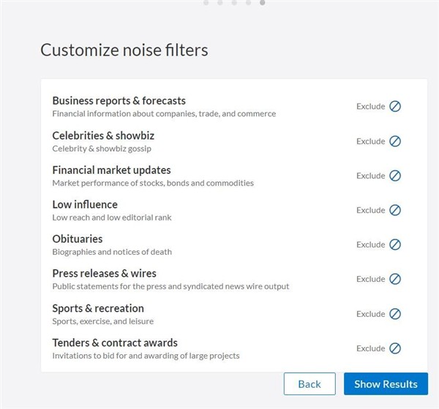439x409 pixels.
Task: Toggle the Exclude label for Low influence
Action: tap(371, 210)
